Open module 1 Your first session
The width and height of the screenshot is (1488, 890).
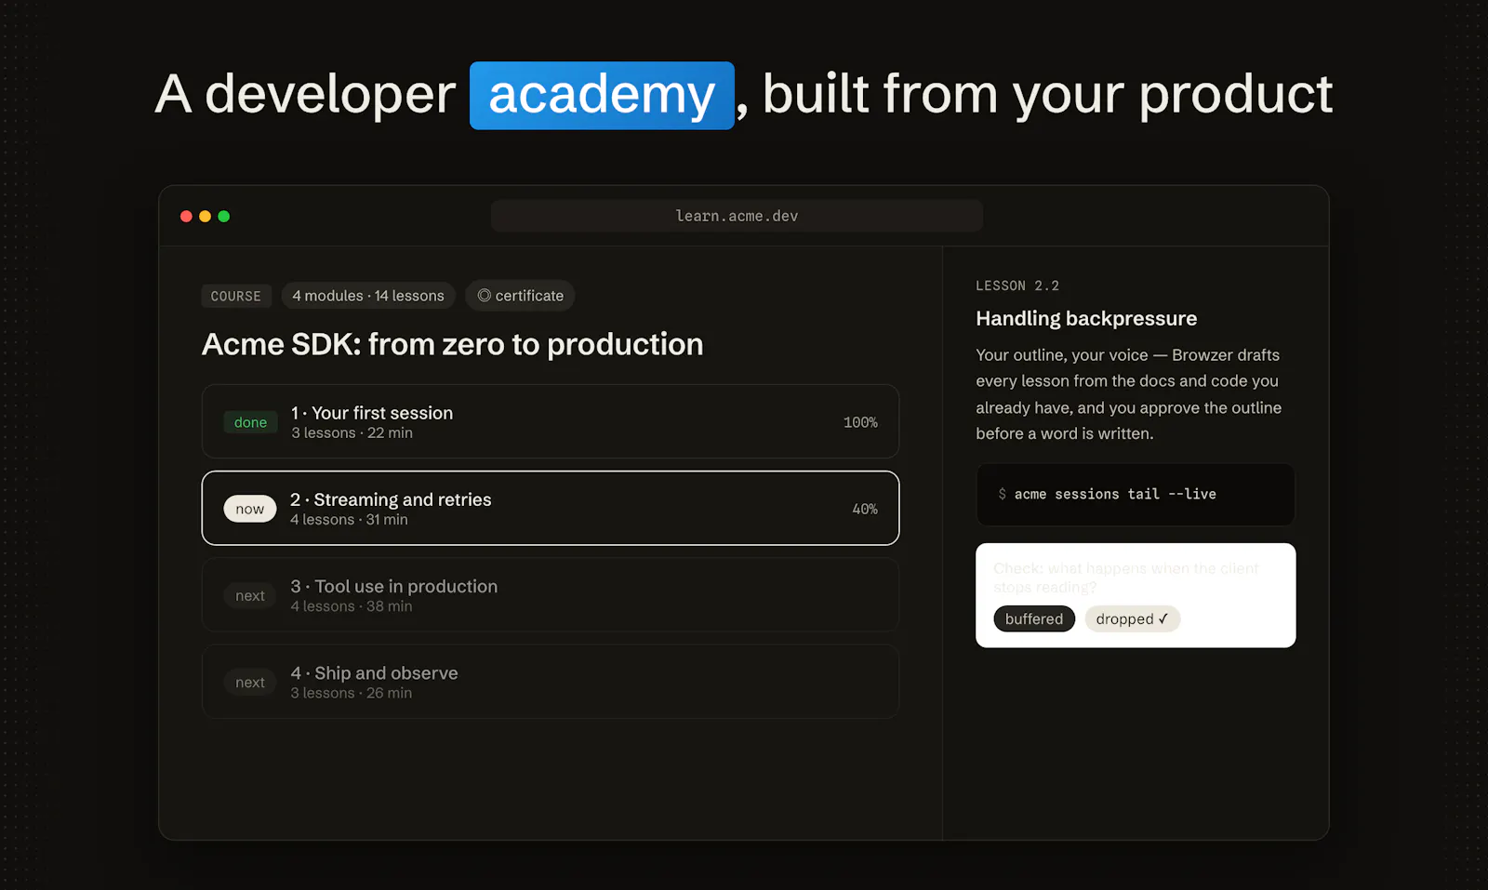coord(551,421)
